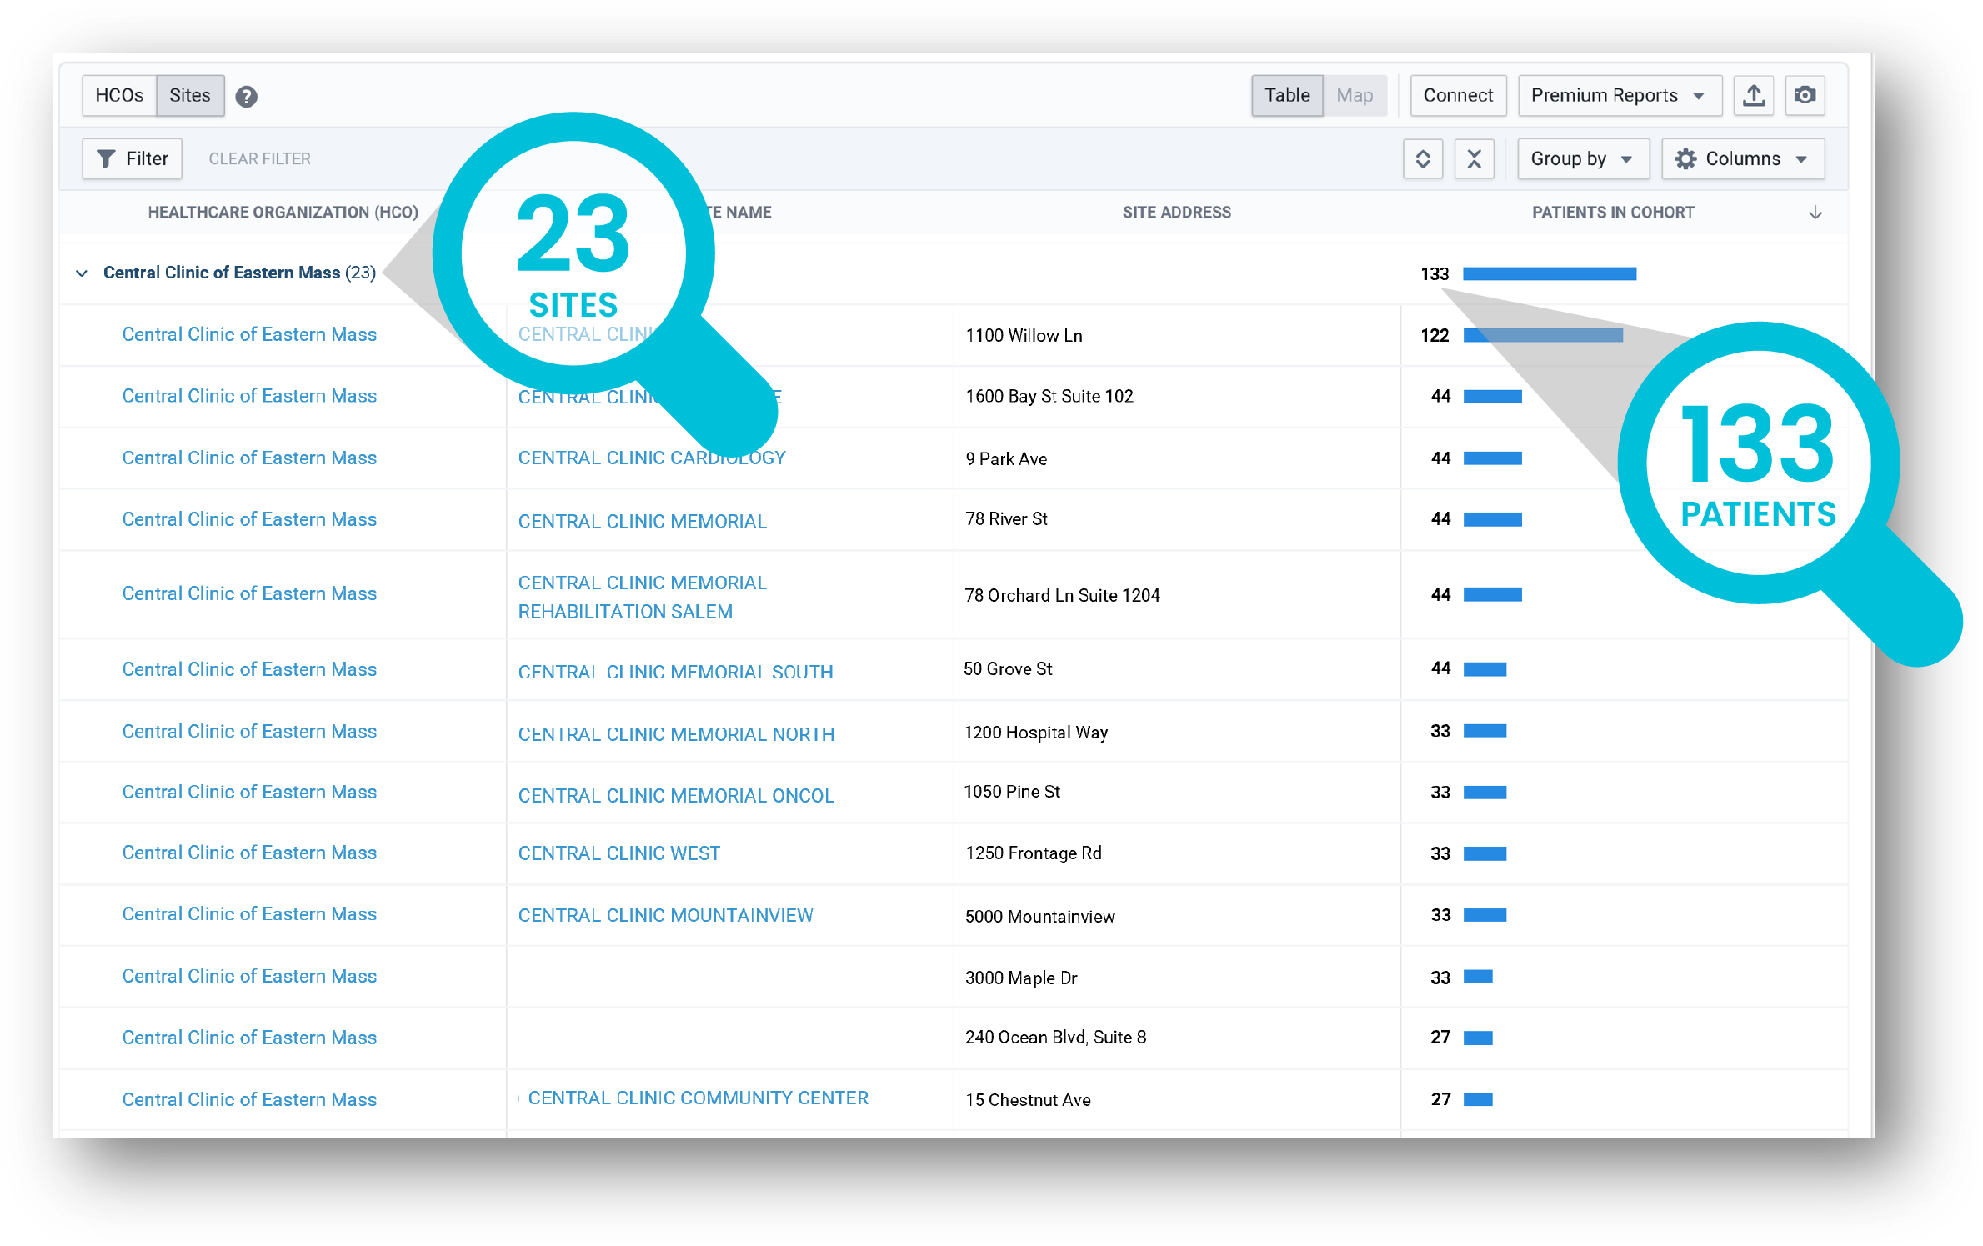Select the Table view tab
The image size is (1983, 1246).
click(x=1286, y=96)
